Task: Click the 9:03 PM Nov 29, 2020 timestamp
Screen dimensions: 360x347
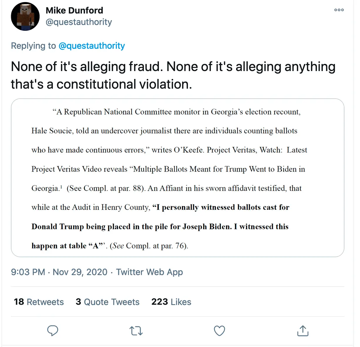Action: tap(59, 272)
